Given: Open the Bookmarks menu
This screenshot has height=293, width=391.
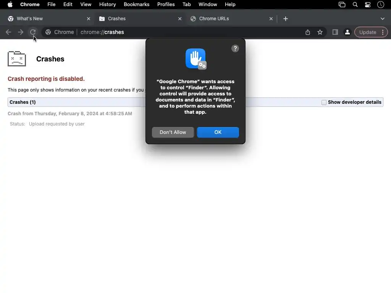Looking at the screenshot, I should (x=136, y=5).
